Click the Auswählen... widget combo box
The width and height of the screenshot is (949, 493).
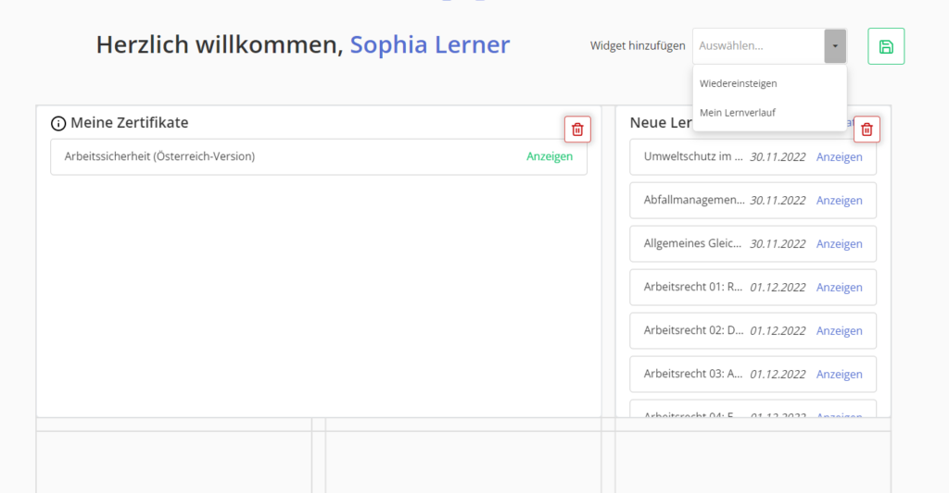pos(758,45)
